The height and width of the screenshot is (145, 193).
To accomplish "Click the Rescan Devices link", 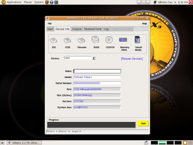I will coord(132,59).
